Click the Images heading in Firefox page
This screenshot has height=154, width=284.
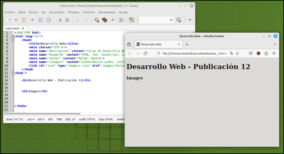135,78
